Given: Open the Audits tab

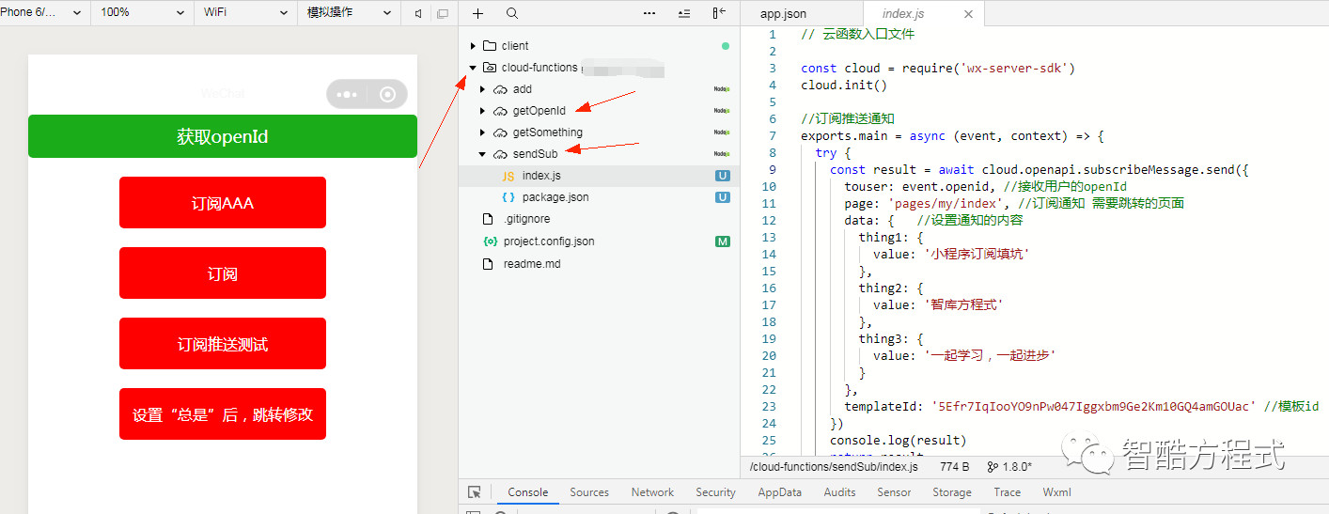Looking at the screenshot, I should click(839, 492).
